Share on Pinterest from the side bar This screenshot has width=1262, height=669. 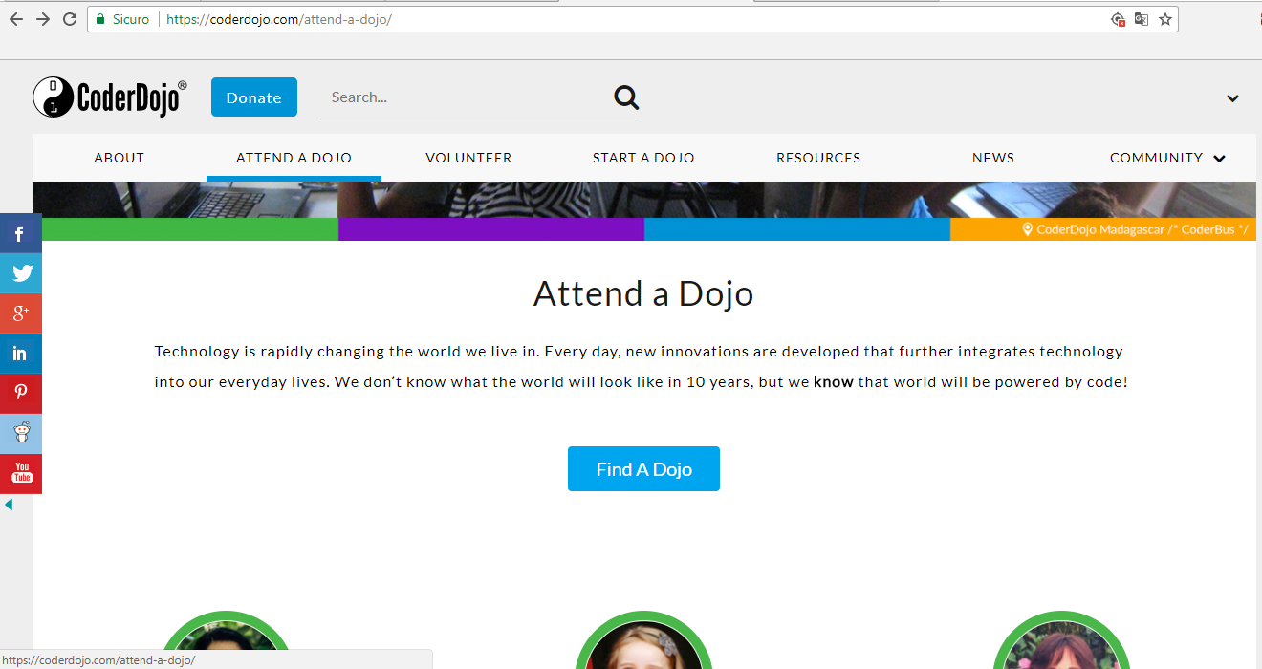[20, 394]
